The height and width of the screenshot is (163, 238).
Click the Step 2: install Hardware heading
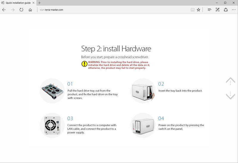[116, 49]
